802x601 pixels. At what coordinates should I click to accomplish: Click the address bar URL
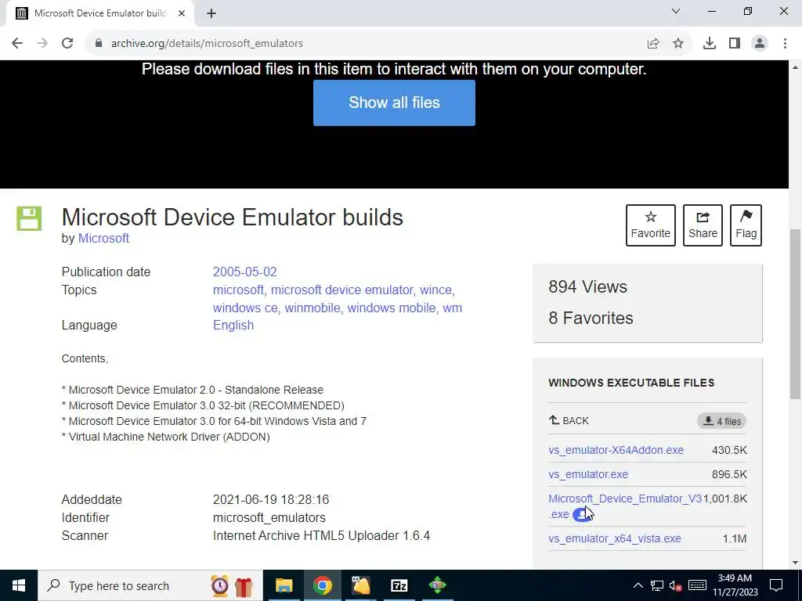click(x=207, y=44)
